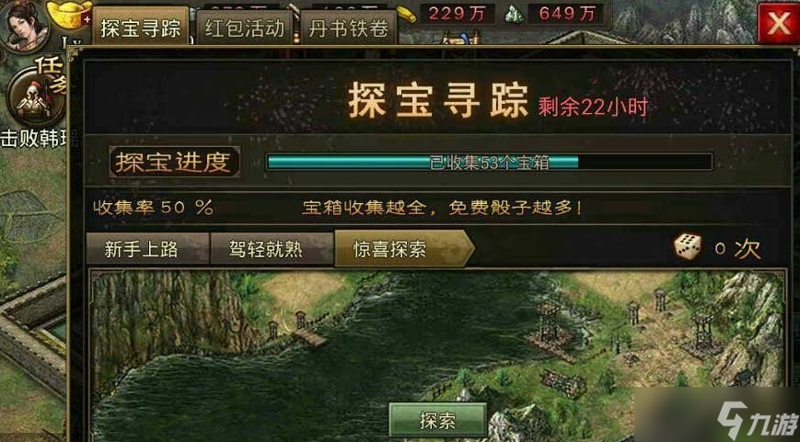Tap the dice icon

point(688,247)
